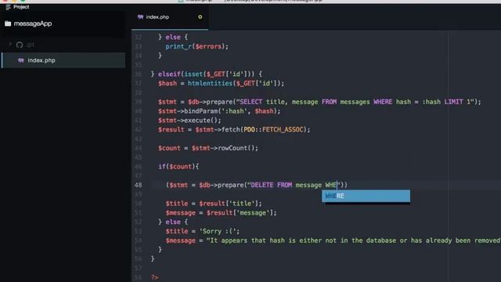Screen dimensions: 501x282
Task: Click line number 48 in the gutter
Action: coord(138,185)
